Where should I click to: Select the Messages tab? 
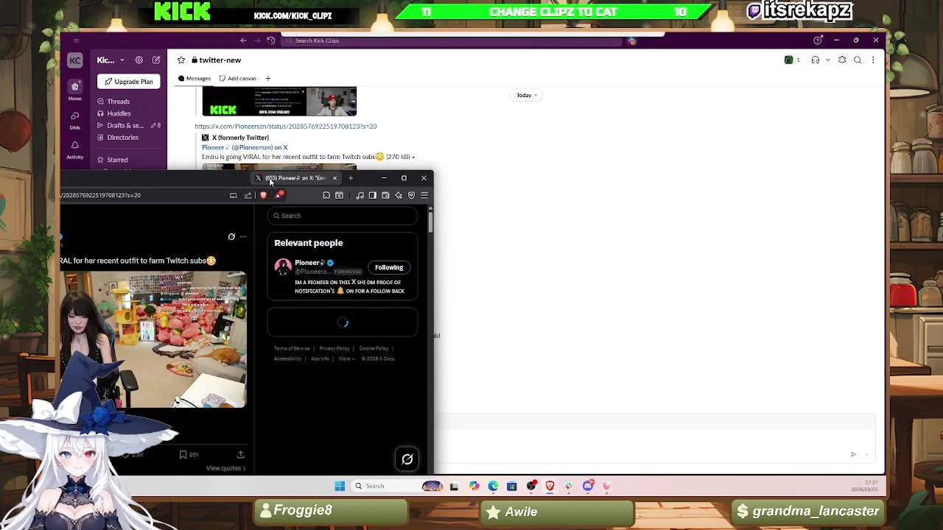(194, 79)
